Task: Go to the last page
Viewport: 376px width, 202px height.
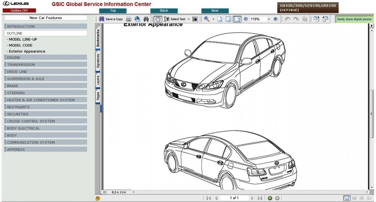Action: click(260, 198)
